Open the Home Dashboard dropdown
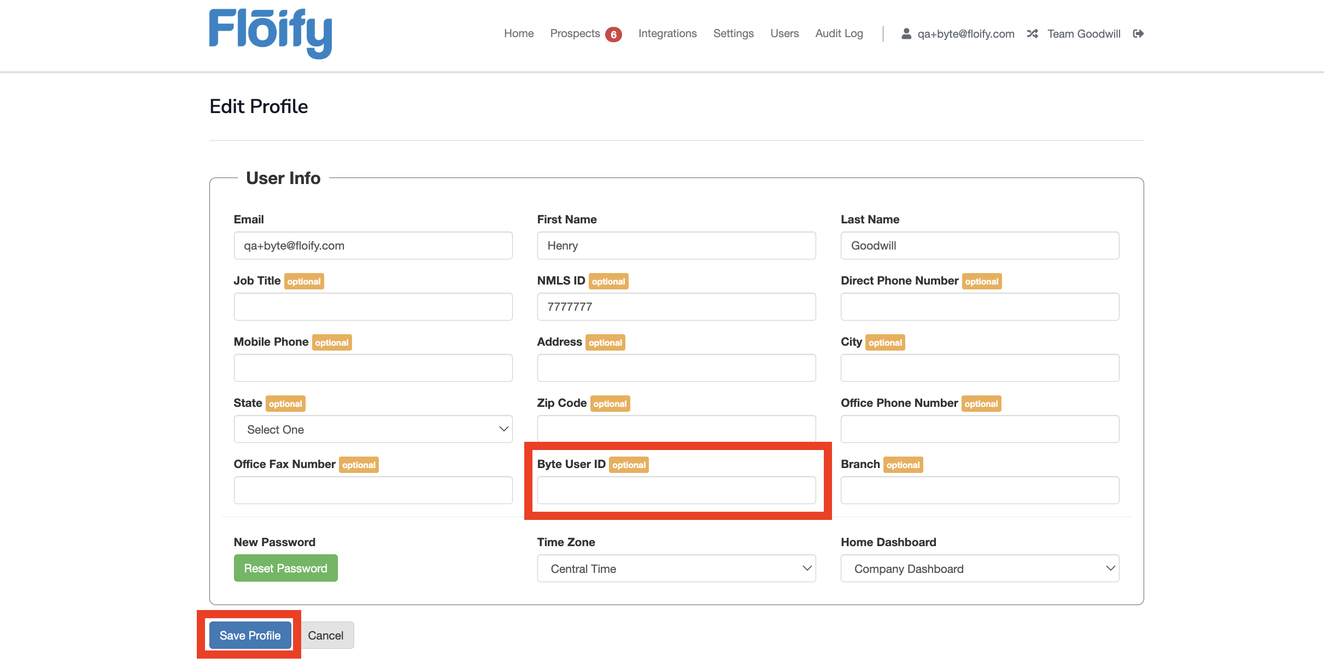Image resolution: width=1324 pixels, height=663 pixels. pyautogui.click(x=979, y=569)
